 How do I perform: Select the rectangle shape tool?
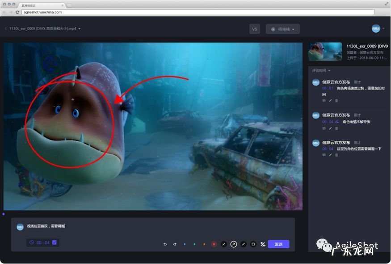click(253, 244)
